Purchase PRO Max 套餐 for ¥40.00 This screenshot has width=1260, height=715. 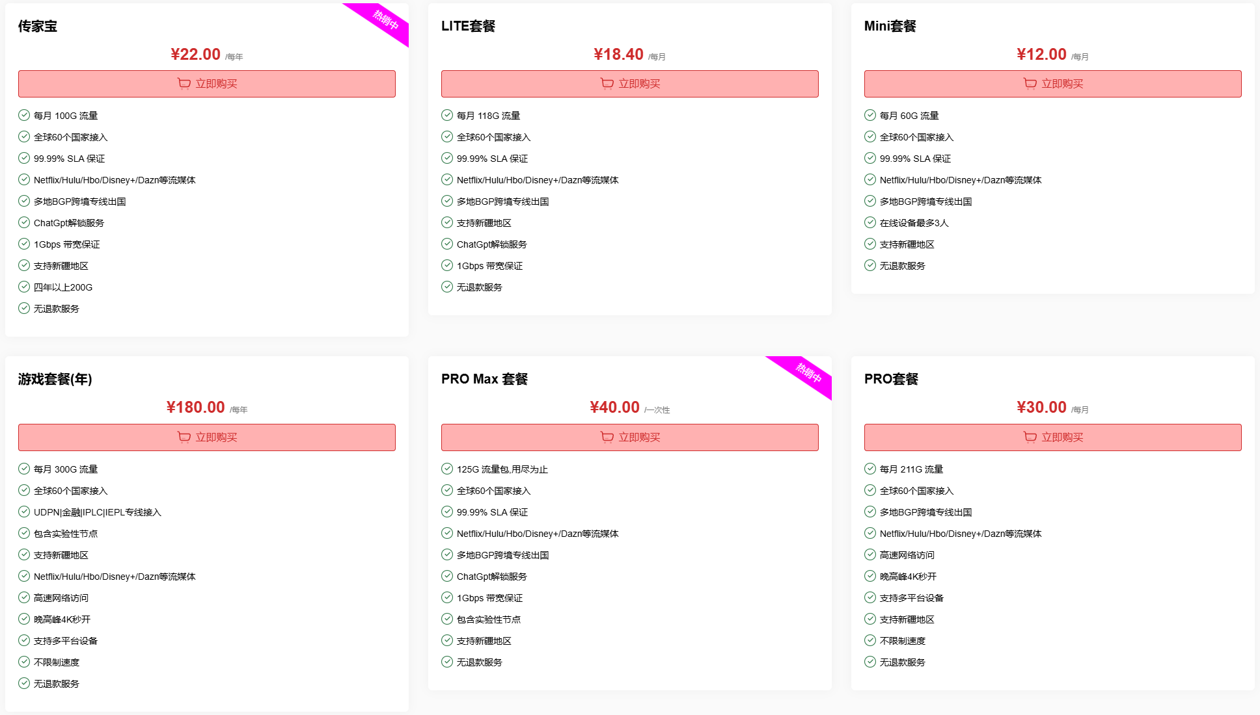(629, 437)
